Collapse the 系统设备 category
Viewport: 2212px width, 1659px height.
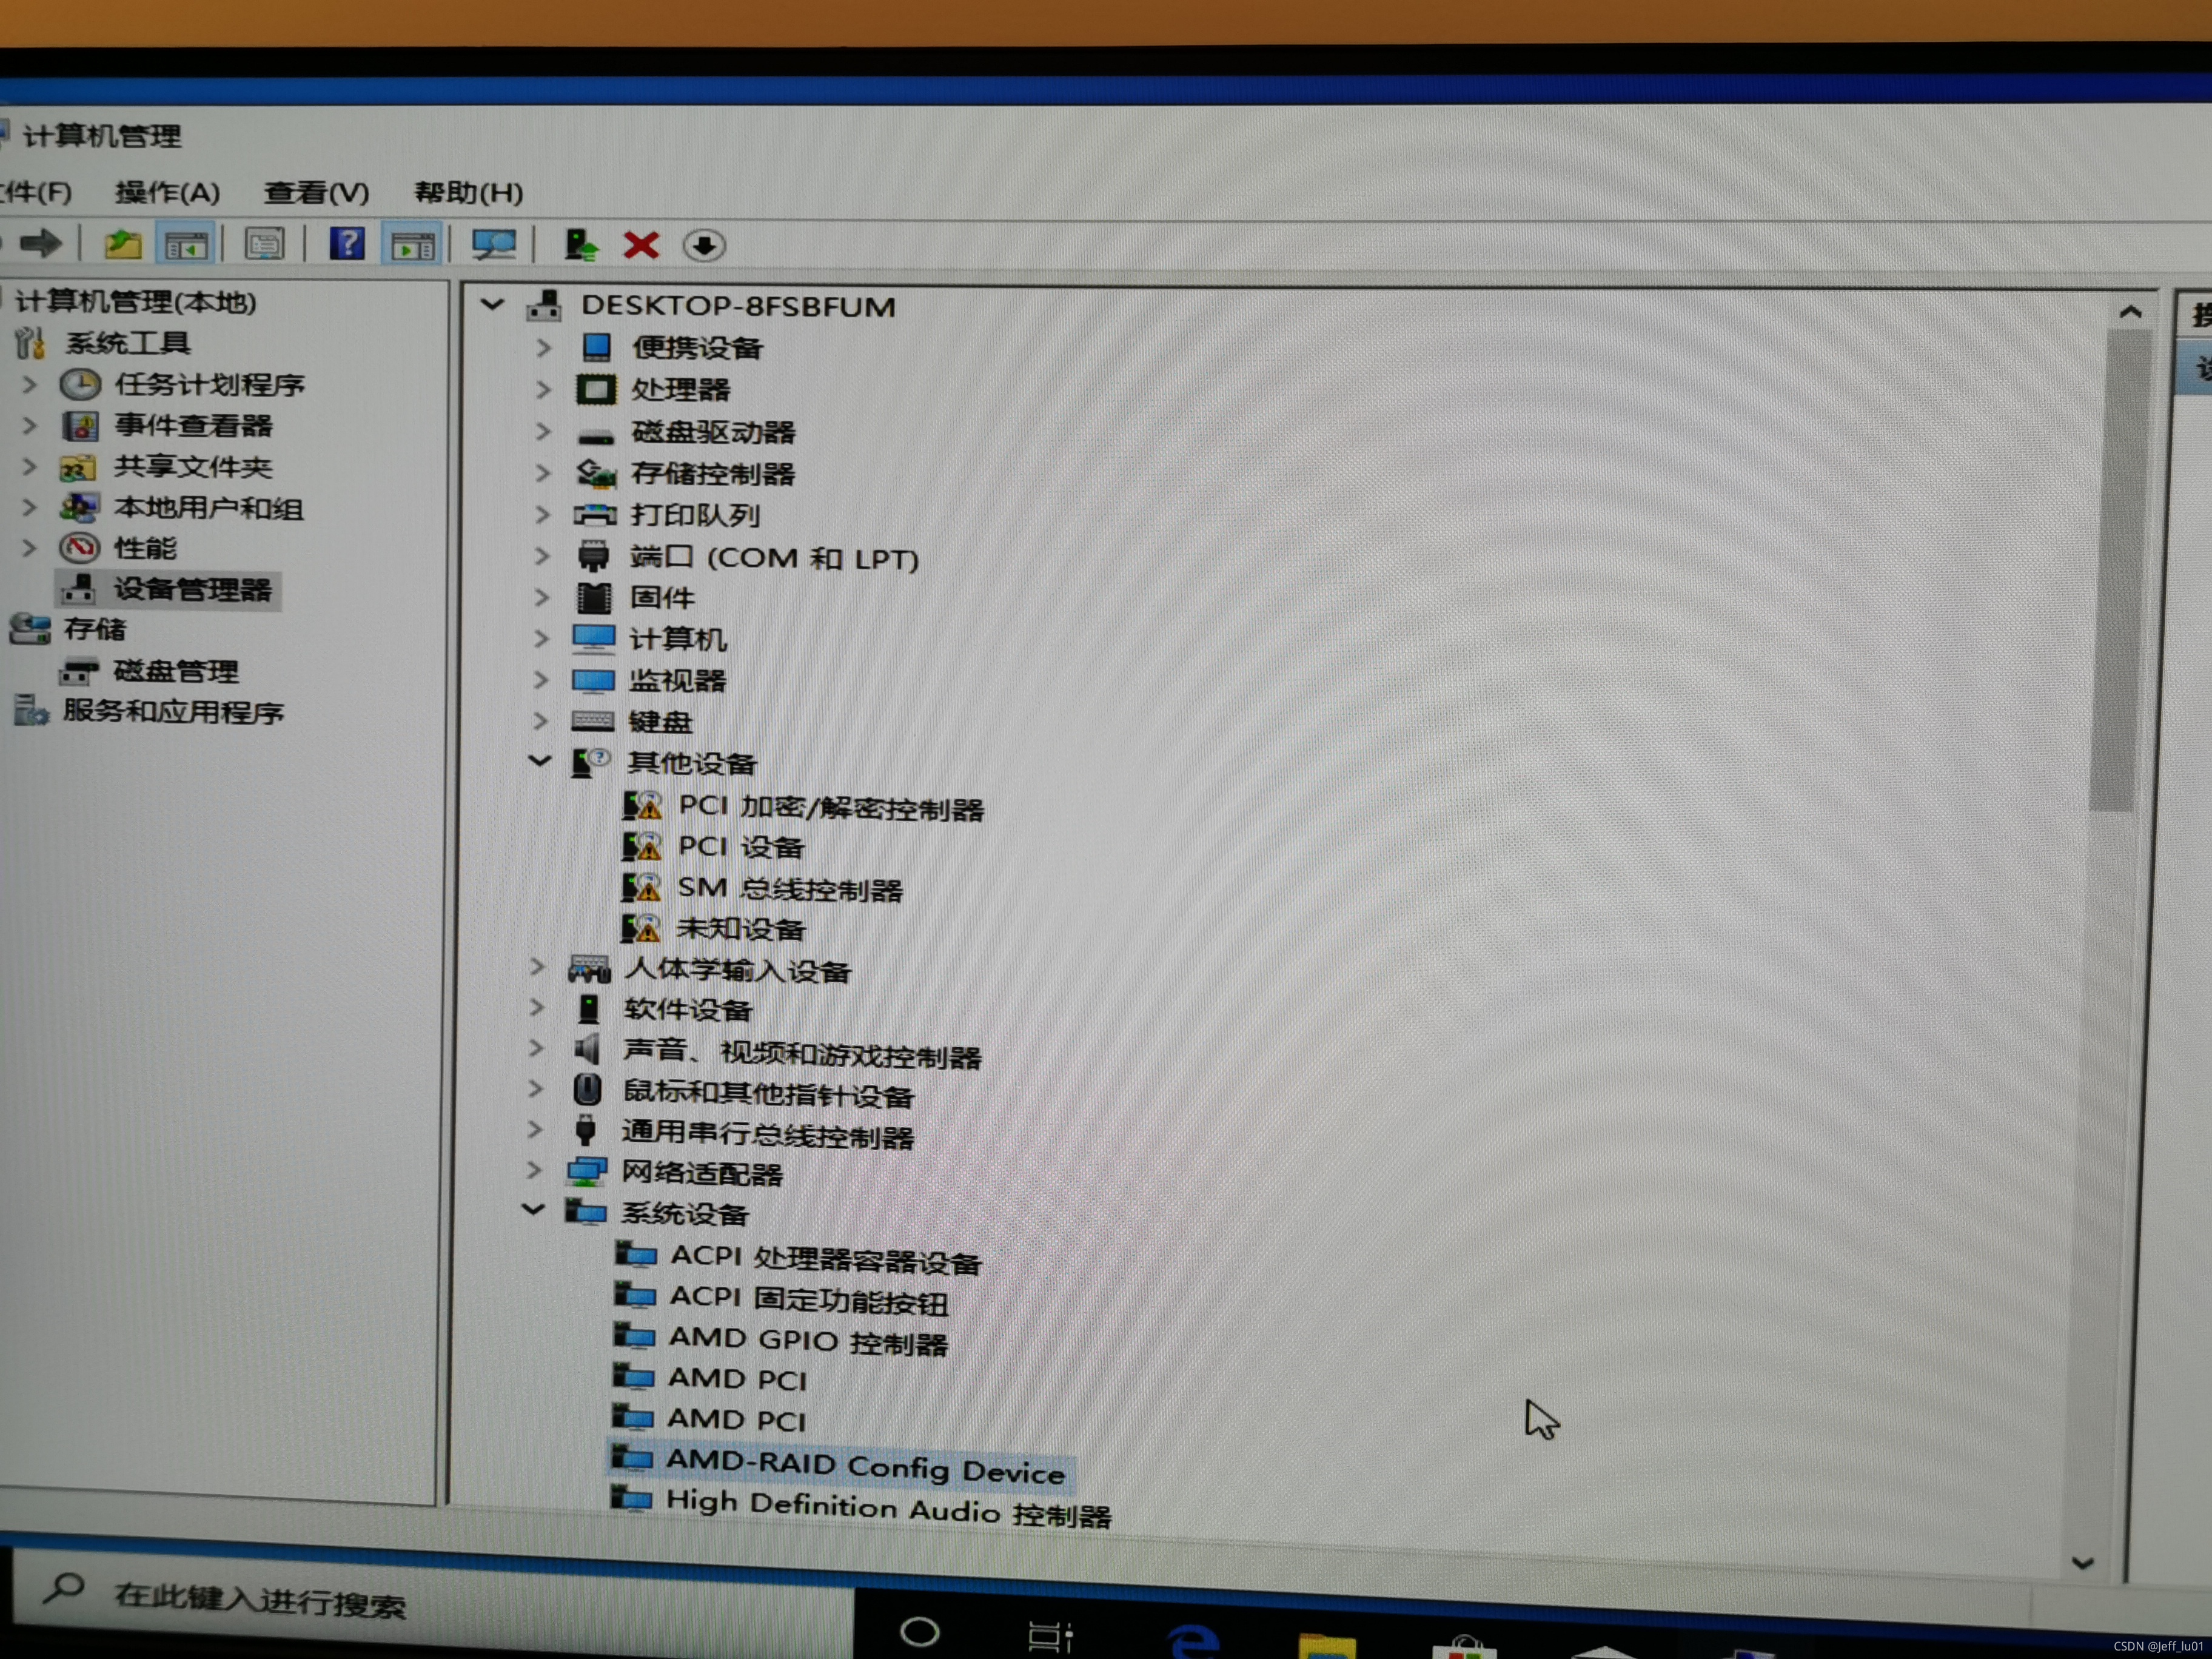click(x=534, y=1211)
